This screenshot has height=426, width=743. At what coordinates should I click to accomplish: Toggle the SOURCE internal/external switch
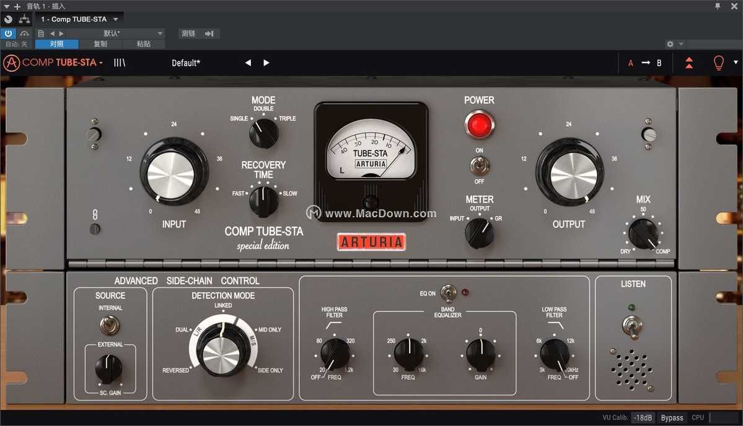[x=110, y=325]
